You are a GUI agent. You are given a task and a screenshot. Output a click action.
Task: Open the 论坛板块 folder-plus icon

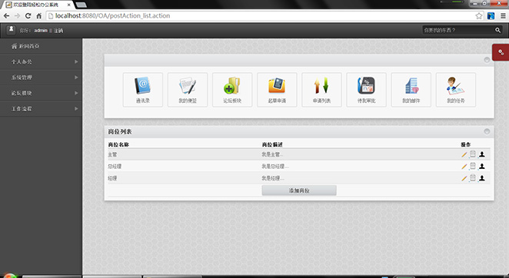232,90
